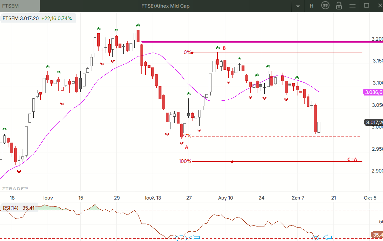
Task: Expand the dropdown arrow beside chart title
Action: 298,6
